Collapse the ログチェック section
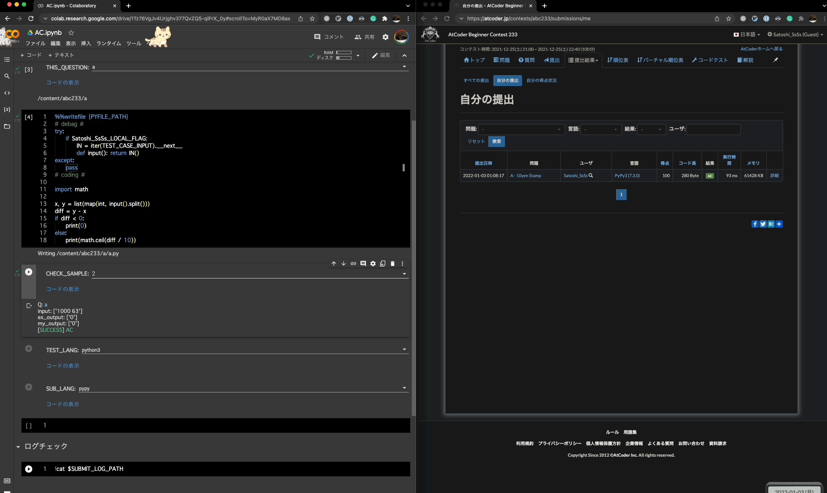827x493 pixels. pos(18,447)
